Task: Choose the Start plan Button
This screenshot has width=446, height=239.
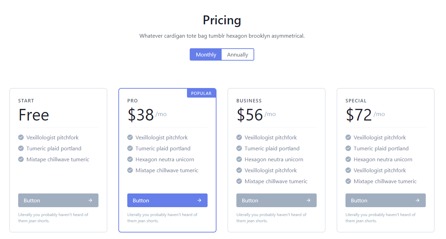Action: [x=58, y=200]
